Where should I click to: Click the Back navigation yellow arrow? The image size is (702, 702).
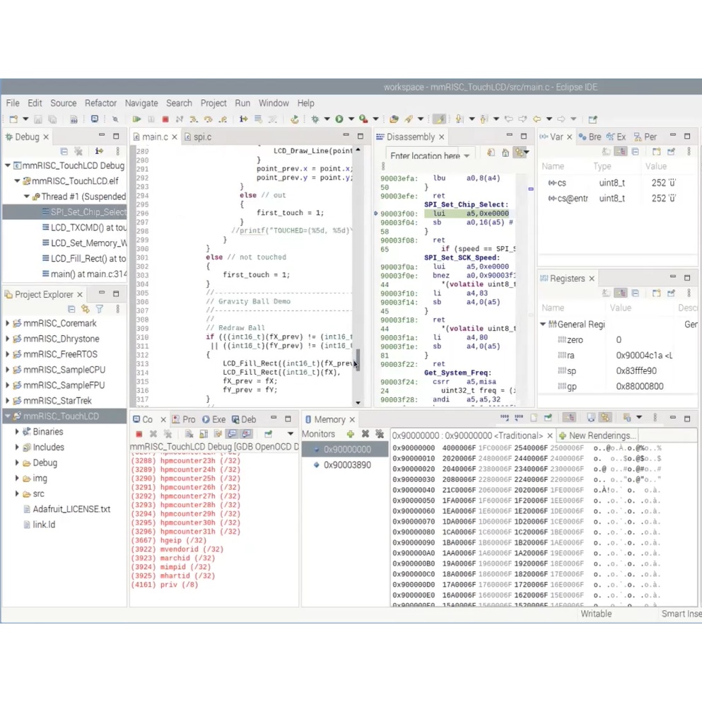(537, 119)
